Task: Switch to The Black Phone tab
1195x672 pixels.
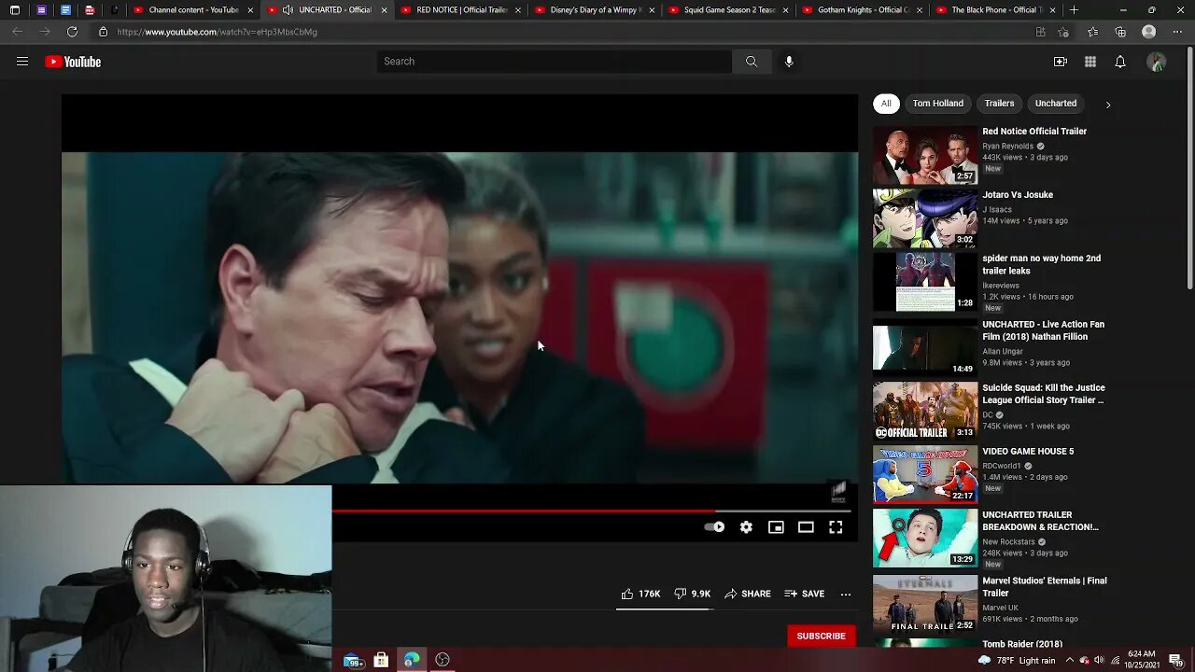Action: pos(995,10)
